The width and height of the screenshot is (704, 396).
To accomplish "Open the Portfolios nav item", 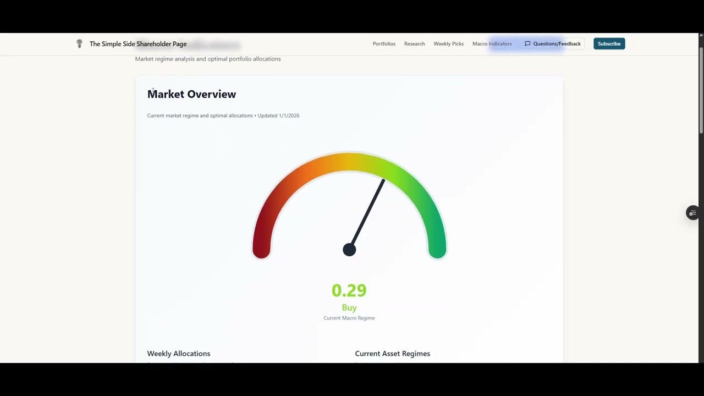I will click(384, 44).
